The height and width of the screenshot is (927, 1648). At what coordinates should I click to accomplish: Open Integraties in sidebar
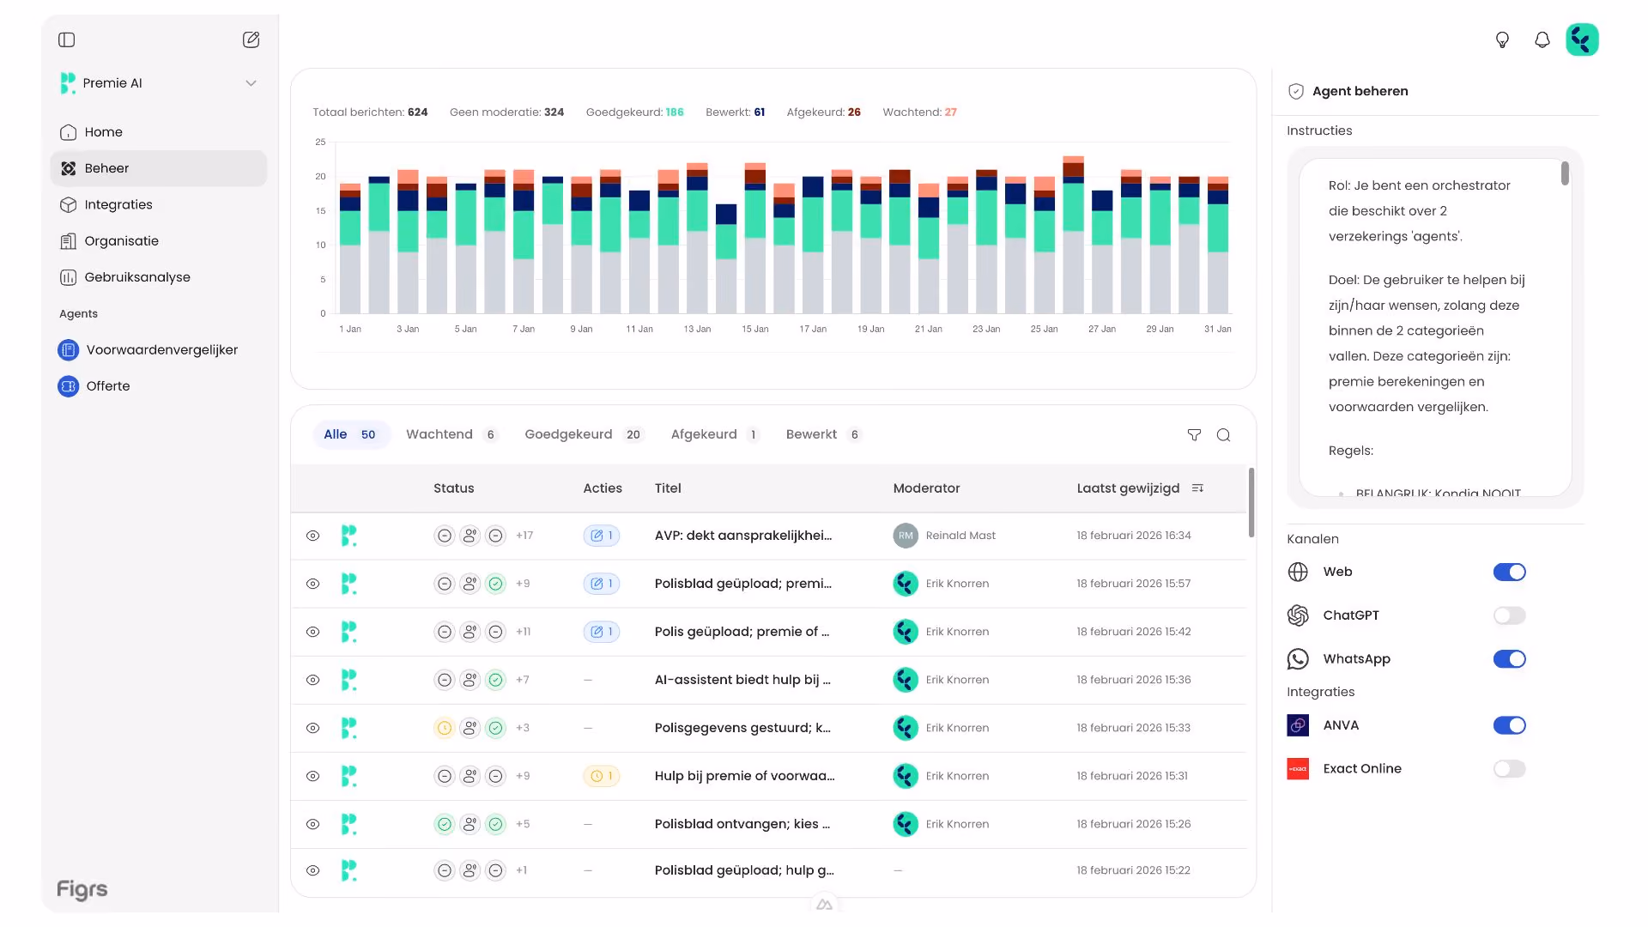pyautogui.click(x=159, y=204)
